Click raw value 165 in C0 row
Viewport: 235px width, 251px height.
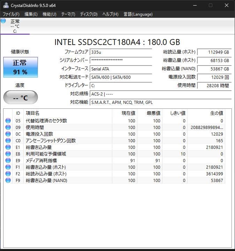click(x=219, y=141)
